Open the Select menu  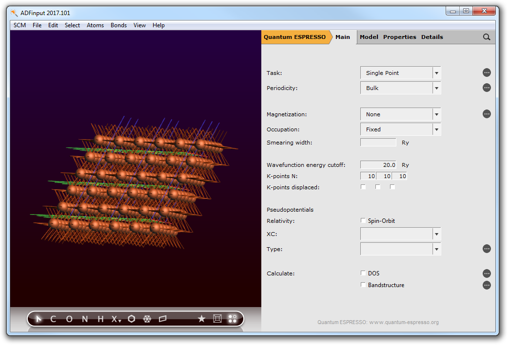coord(72,25)
